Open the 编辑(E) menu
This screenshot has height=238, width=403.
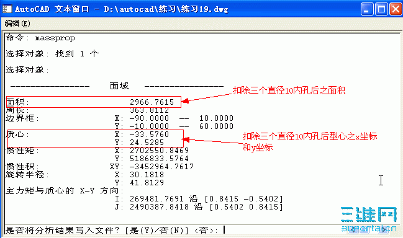tap(17, 24)
